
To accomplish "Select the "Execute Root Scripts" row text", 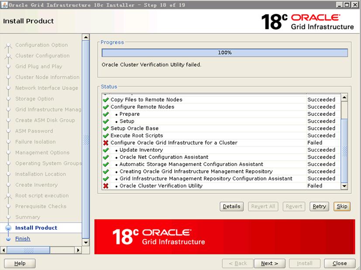I will pyautogui.click(x=137, y=136).
